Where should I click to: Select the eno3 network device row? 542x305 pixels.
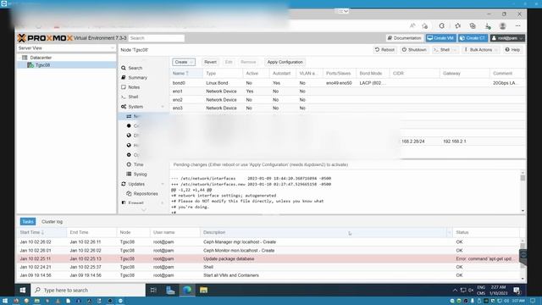coord(347,108)
